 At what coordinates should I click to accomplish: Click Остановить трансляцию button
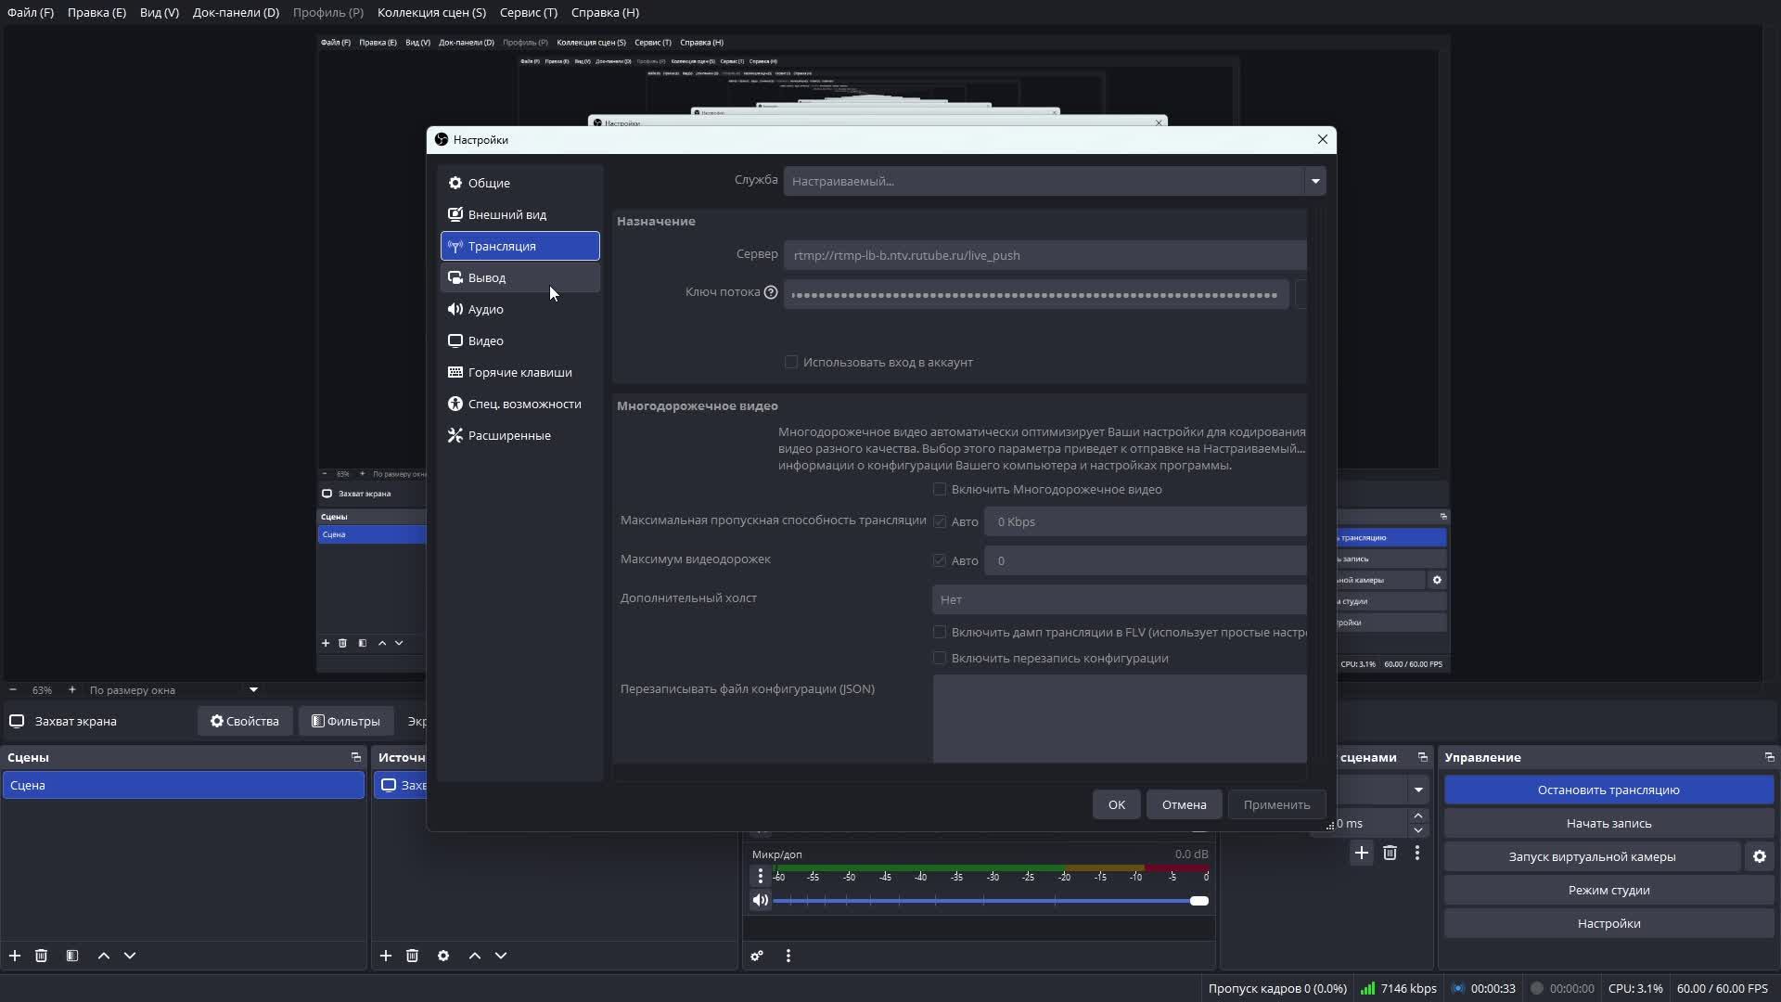[x=1608, y=790]
